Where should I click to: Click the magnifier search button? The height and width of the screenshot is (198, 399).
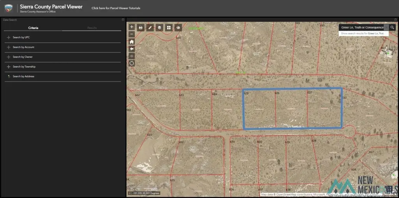[392, 28]
